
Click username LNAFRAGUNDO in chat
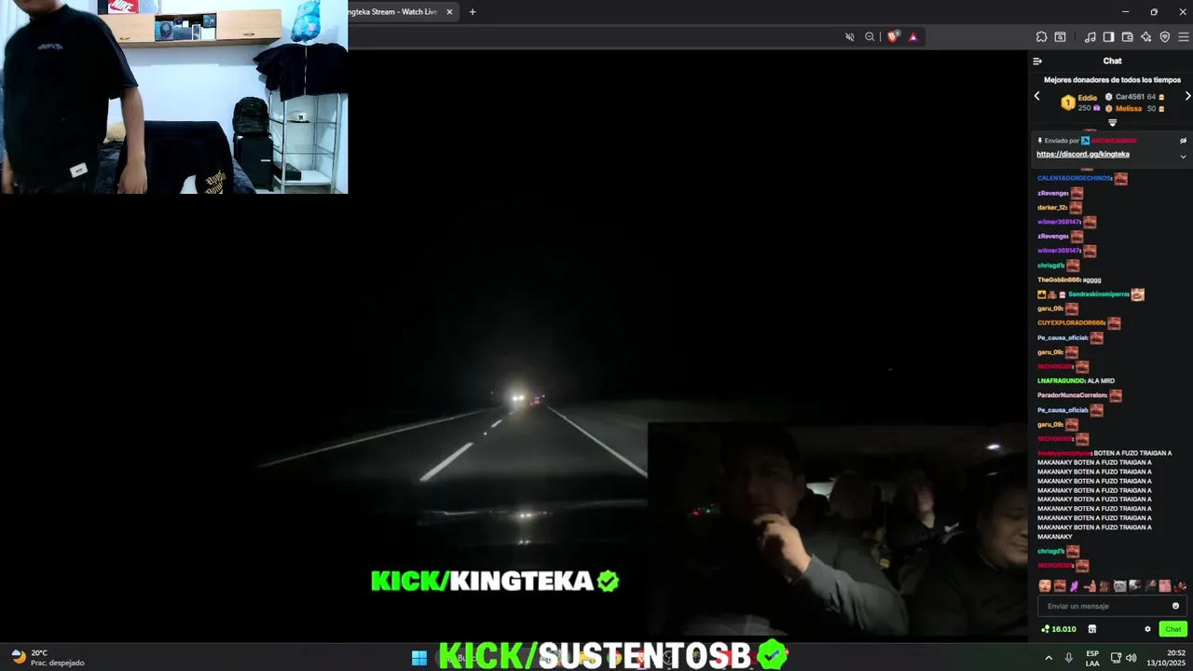(x=1062, y=381)
